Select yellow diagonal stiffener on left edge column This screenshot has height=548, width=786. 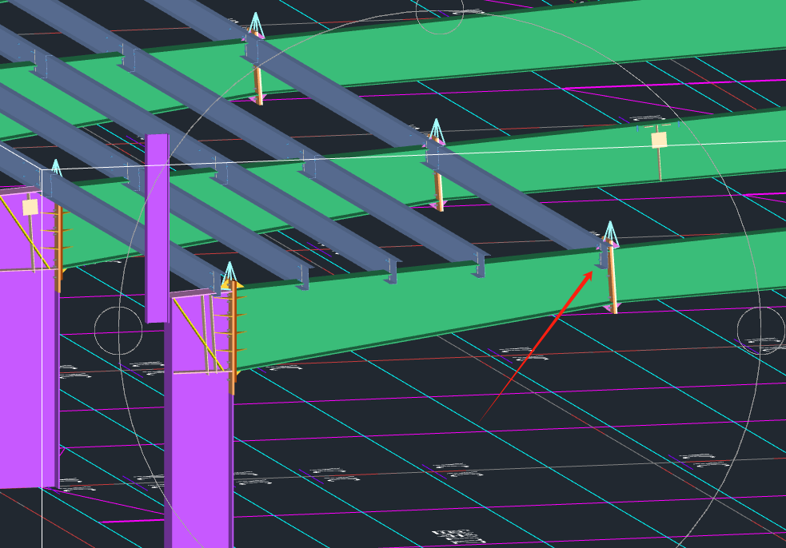[x=24, y=232]
